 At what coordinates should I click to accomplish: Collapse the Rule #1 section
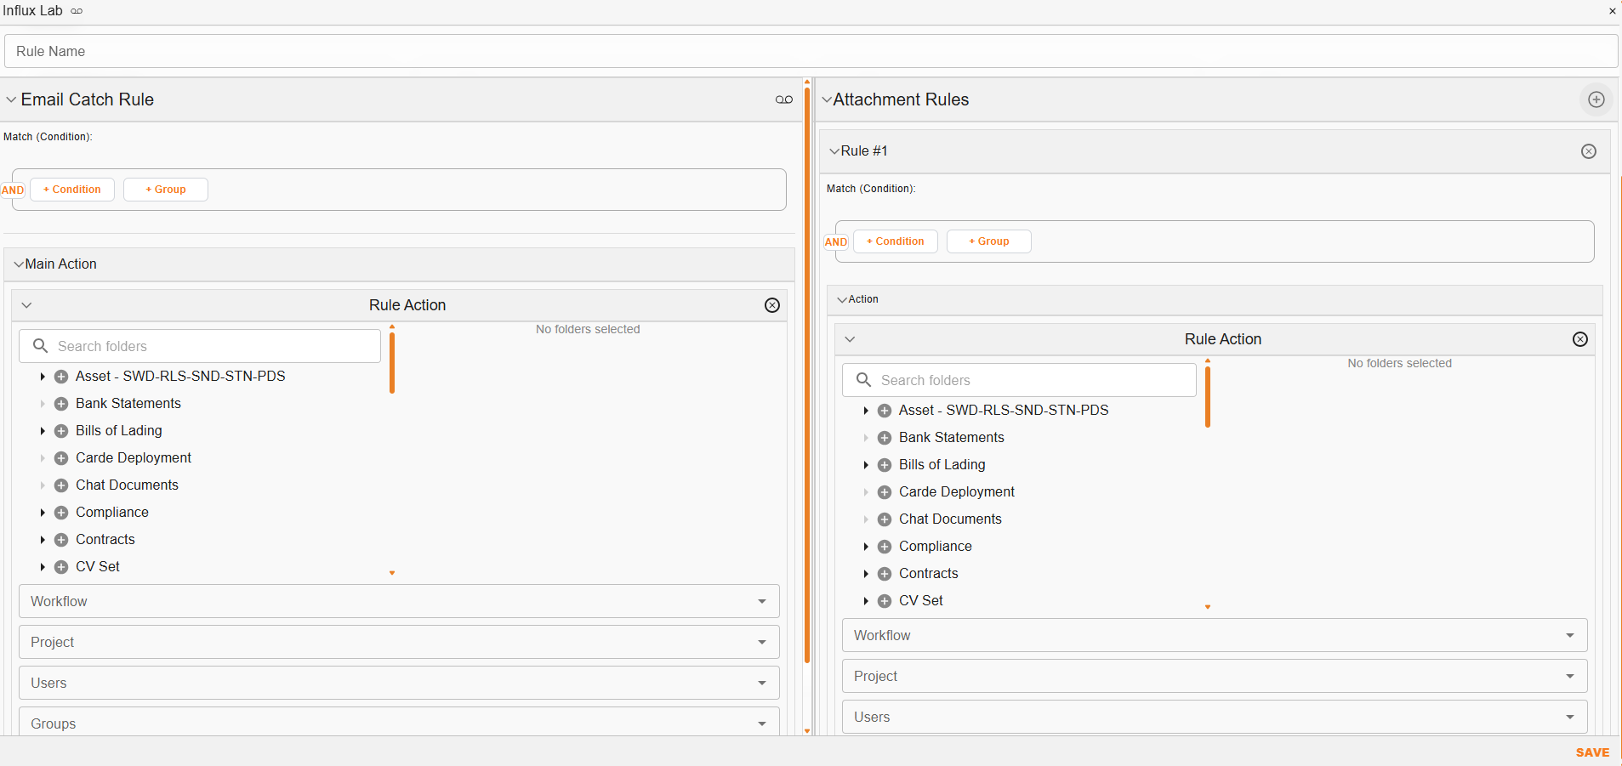point(834,150)
